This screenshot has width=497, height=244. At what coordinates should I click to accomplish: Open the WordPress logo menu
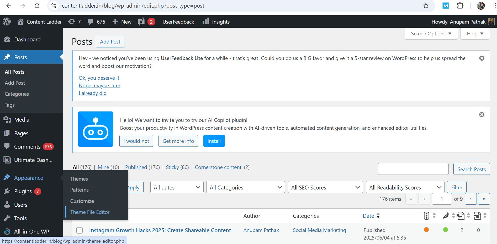pos(7,22)
